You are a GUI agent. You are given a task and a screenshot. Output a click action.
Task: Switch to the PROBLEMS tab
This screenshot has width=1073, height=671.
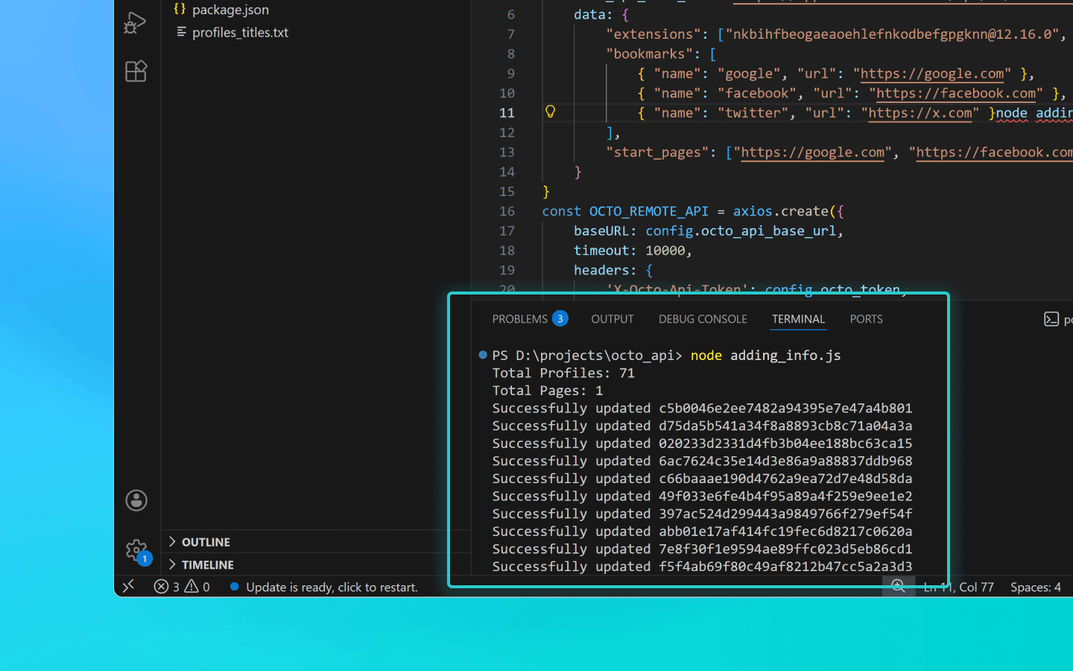click(522, 318)
